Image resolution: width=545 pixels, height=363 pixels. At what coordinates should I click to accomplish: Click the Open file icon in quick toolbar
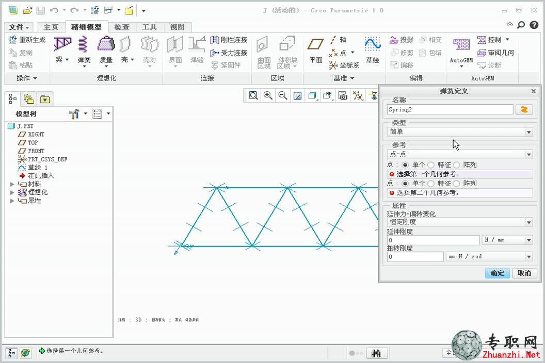point(27,10)
